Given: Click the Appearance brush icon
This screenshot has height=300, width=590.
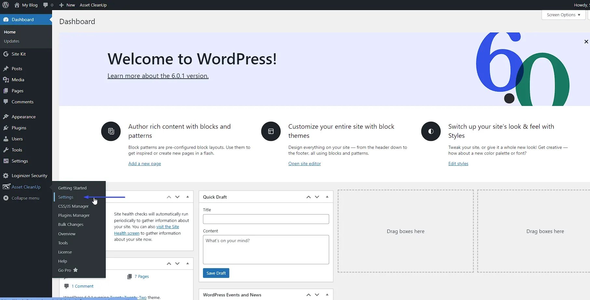Looking at the screenshot, I should pos(6,117).
